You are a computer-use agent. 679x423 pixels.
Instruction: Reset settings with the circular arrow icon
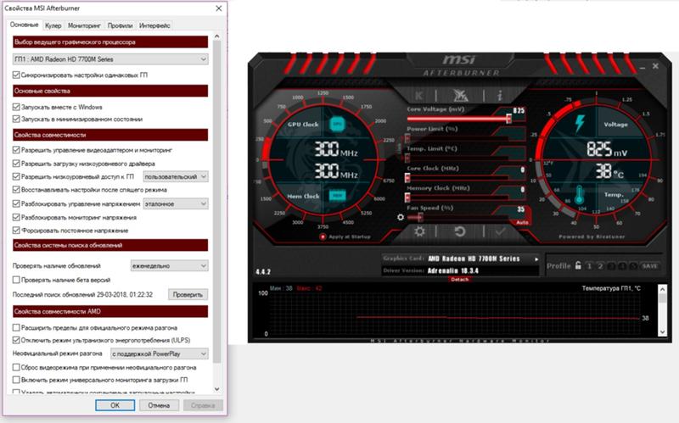pyautogui.click(x=460, y=231)
